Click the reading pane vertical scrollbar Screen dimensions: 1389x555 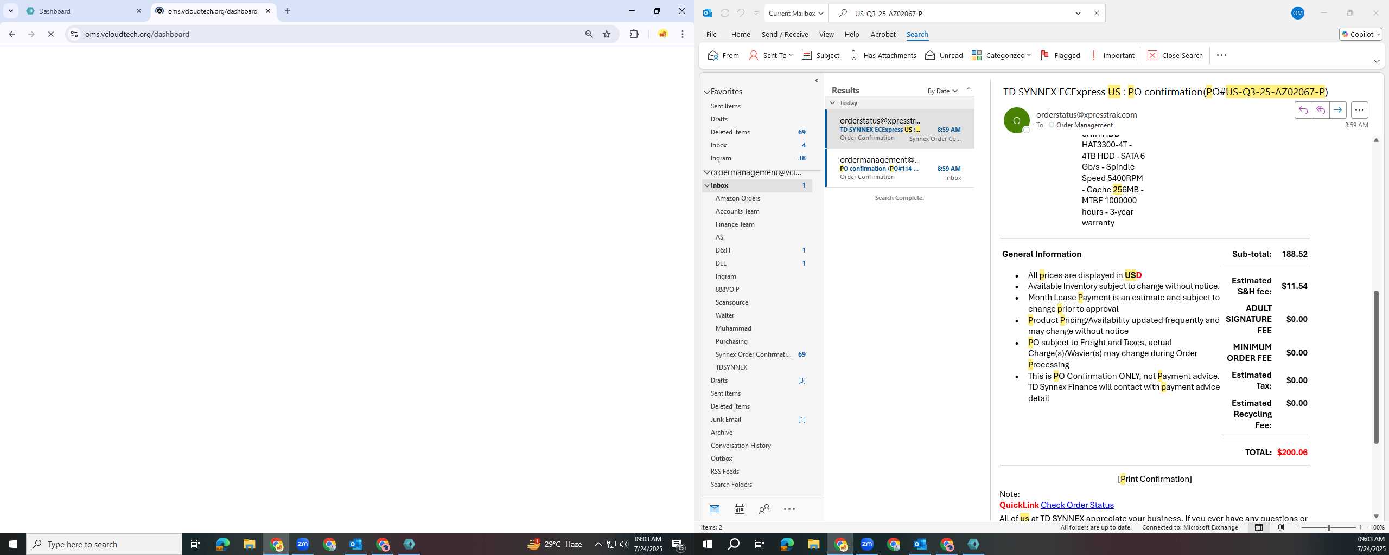pos(1376,367)
